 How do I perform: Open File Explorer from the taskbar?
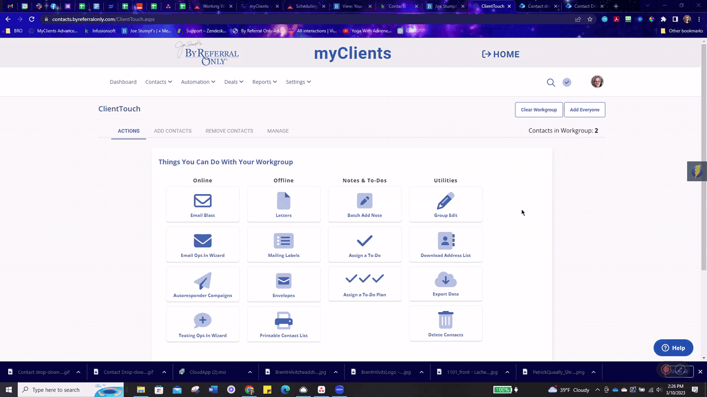141,390
